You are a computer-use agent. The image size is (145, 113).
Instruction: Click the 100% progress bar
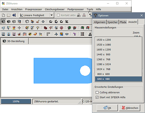16,101
